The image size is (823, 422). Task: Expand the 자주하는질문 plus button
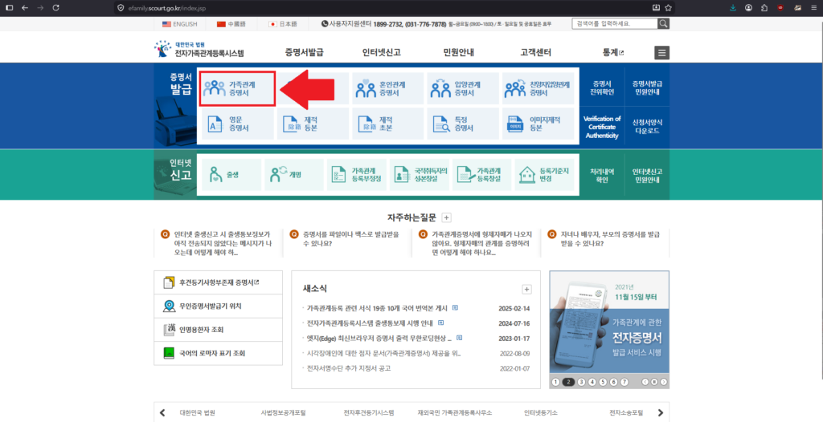pos(446,217)
